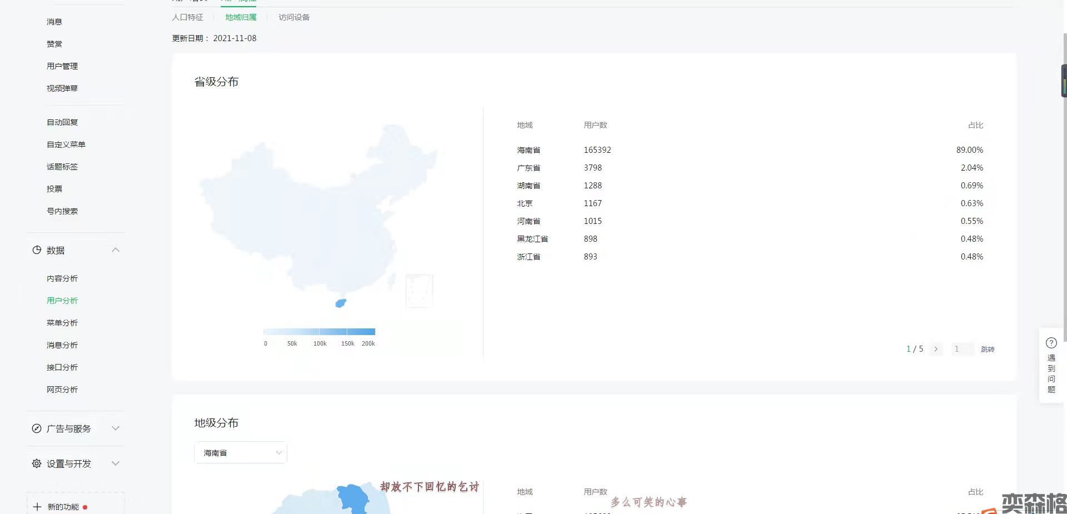Viewport: 1067px width, 514px height.
Task: Open the 海南省 province dropdown
Action: click(240, 453)
